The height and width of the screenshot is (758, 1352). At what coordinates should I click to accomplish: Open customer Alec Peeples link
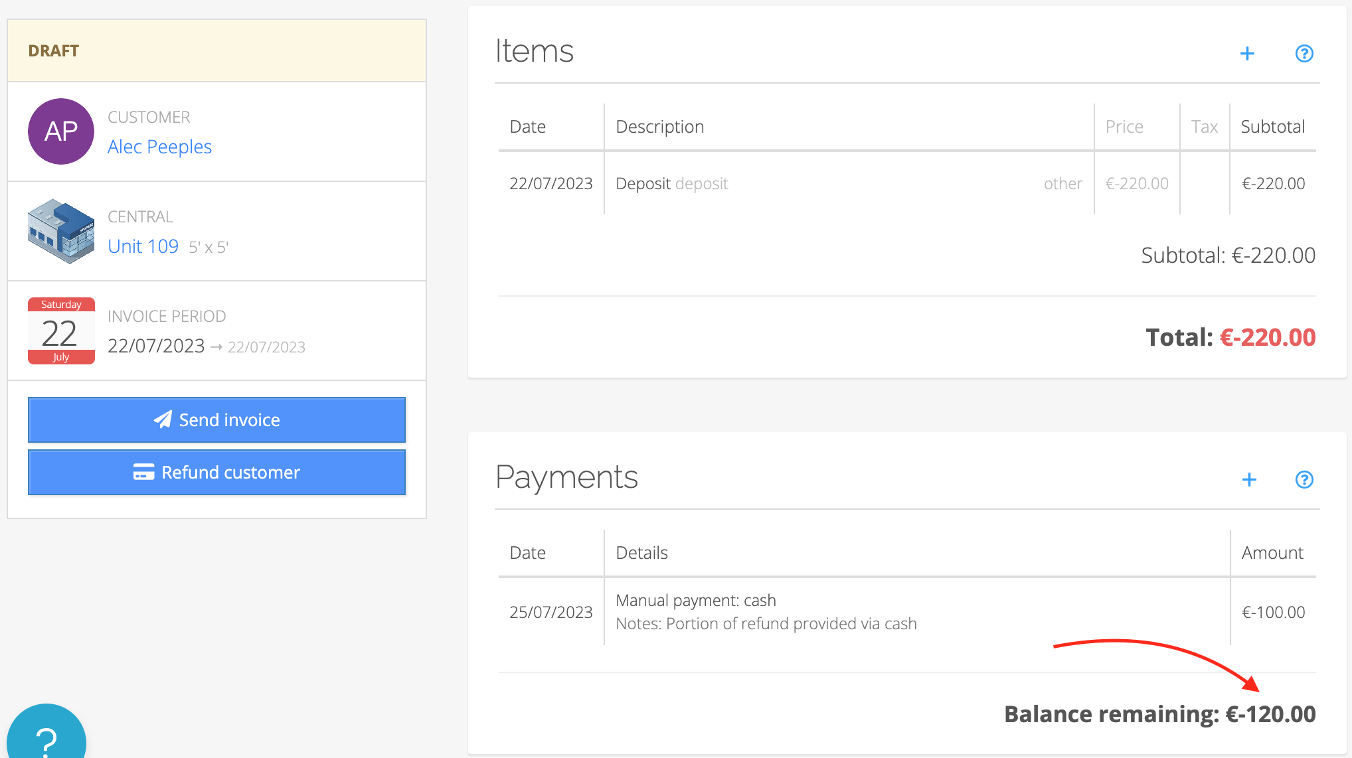159,147
